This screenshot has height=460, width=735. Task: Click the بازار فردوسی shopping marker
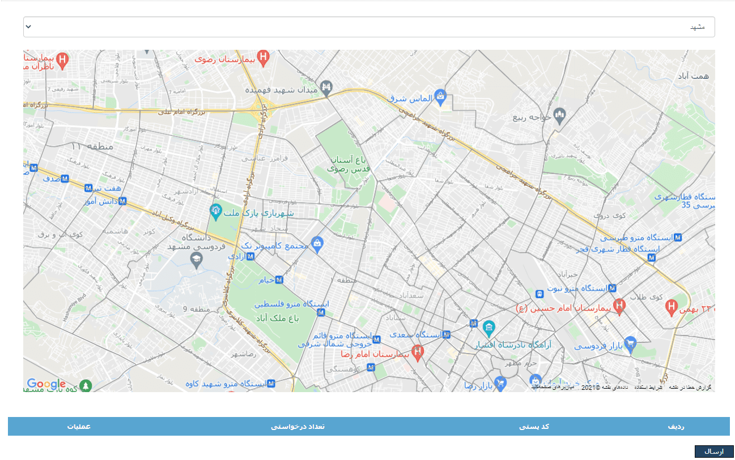click(630, 343)
